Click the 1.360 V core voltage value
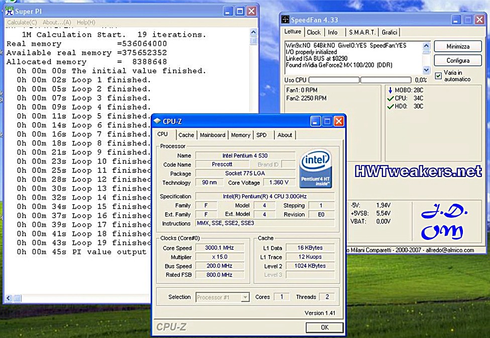The image size is (490, 338). [x=278, y=182]
